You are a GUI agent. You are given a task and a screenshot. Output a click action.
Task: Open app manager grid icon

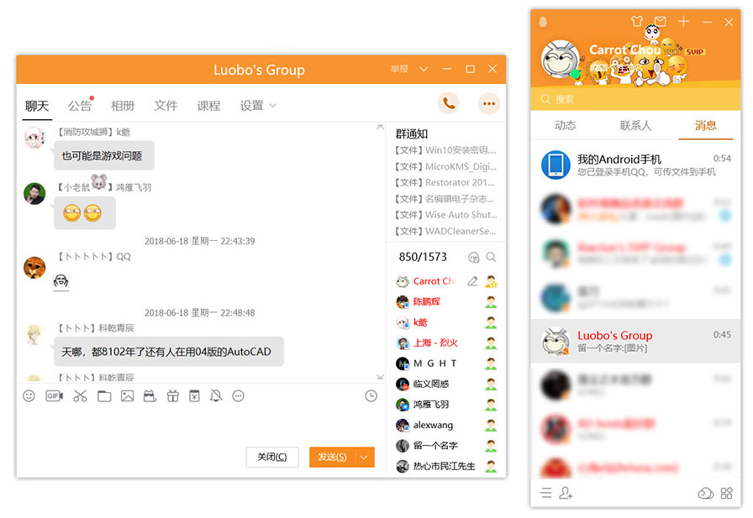pyautogui.click(x=727, y=493)
